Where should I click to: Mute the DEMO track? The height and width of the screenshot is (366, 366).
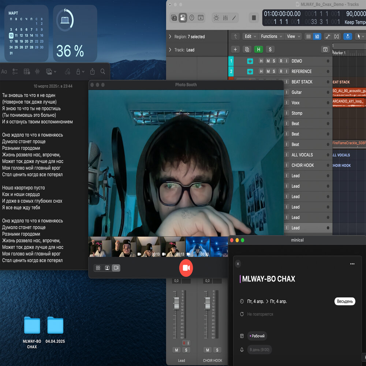[x=268, y=61]
